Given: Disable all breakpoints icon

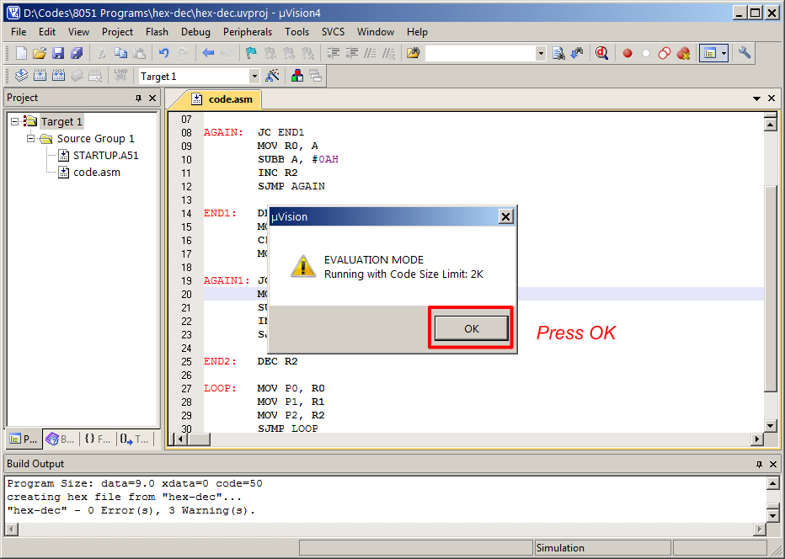Looking at the screenshot, I should 665,53.
